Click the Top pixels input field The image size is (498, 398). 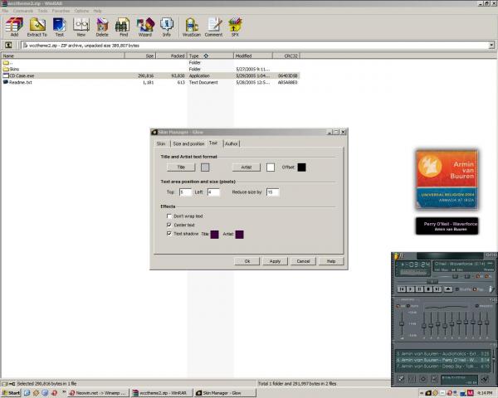pos(185,192)
